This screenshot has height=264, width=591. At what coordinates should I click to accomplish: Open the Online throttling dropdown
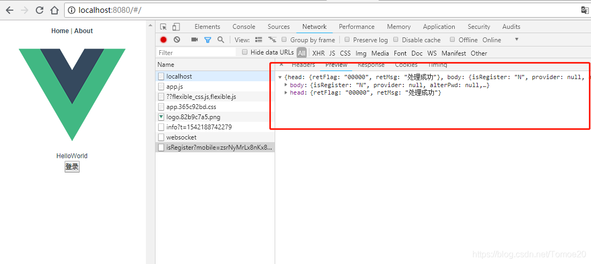coord(501,40)
